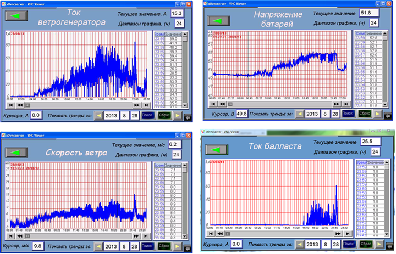
Task: Jump to chart start in Скорость ветра window
Action: pyautogui.click(x=10, y=236)
